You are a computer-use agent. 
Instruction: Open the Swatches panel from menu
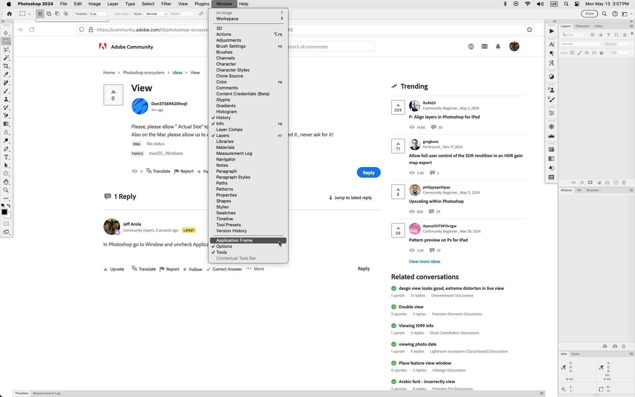pyautogui.click(x=226, y=213)
